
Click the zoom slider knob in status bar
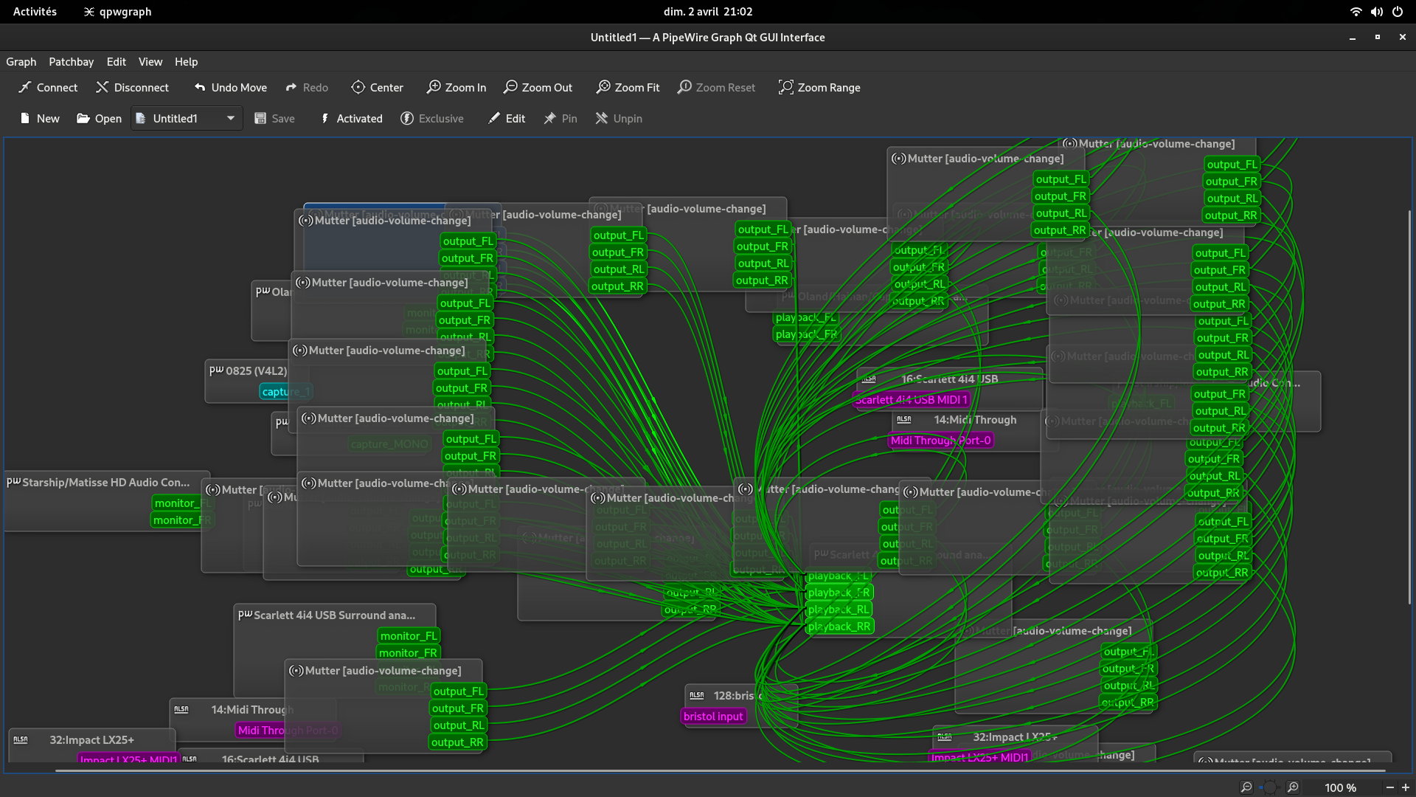[x=1269, y=787]
